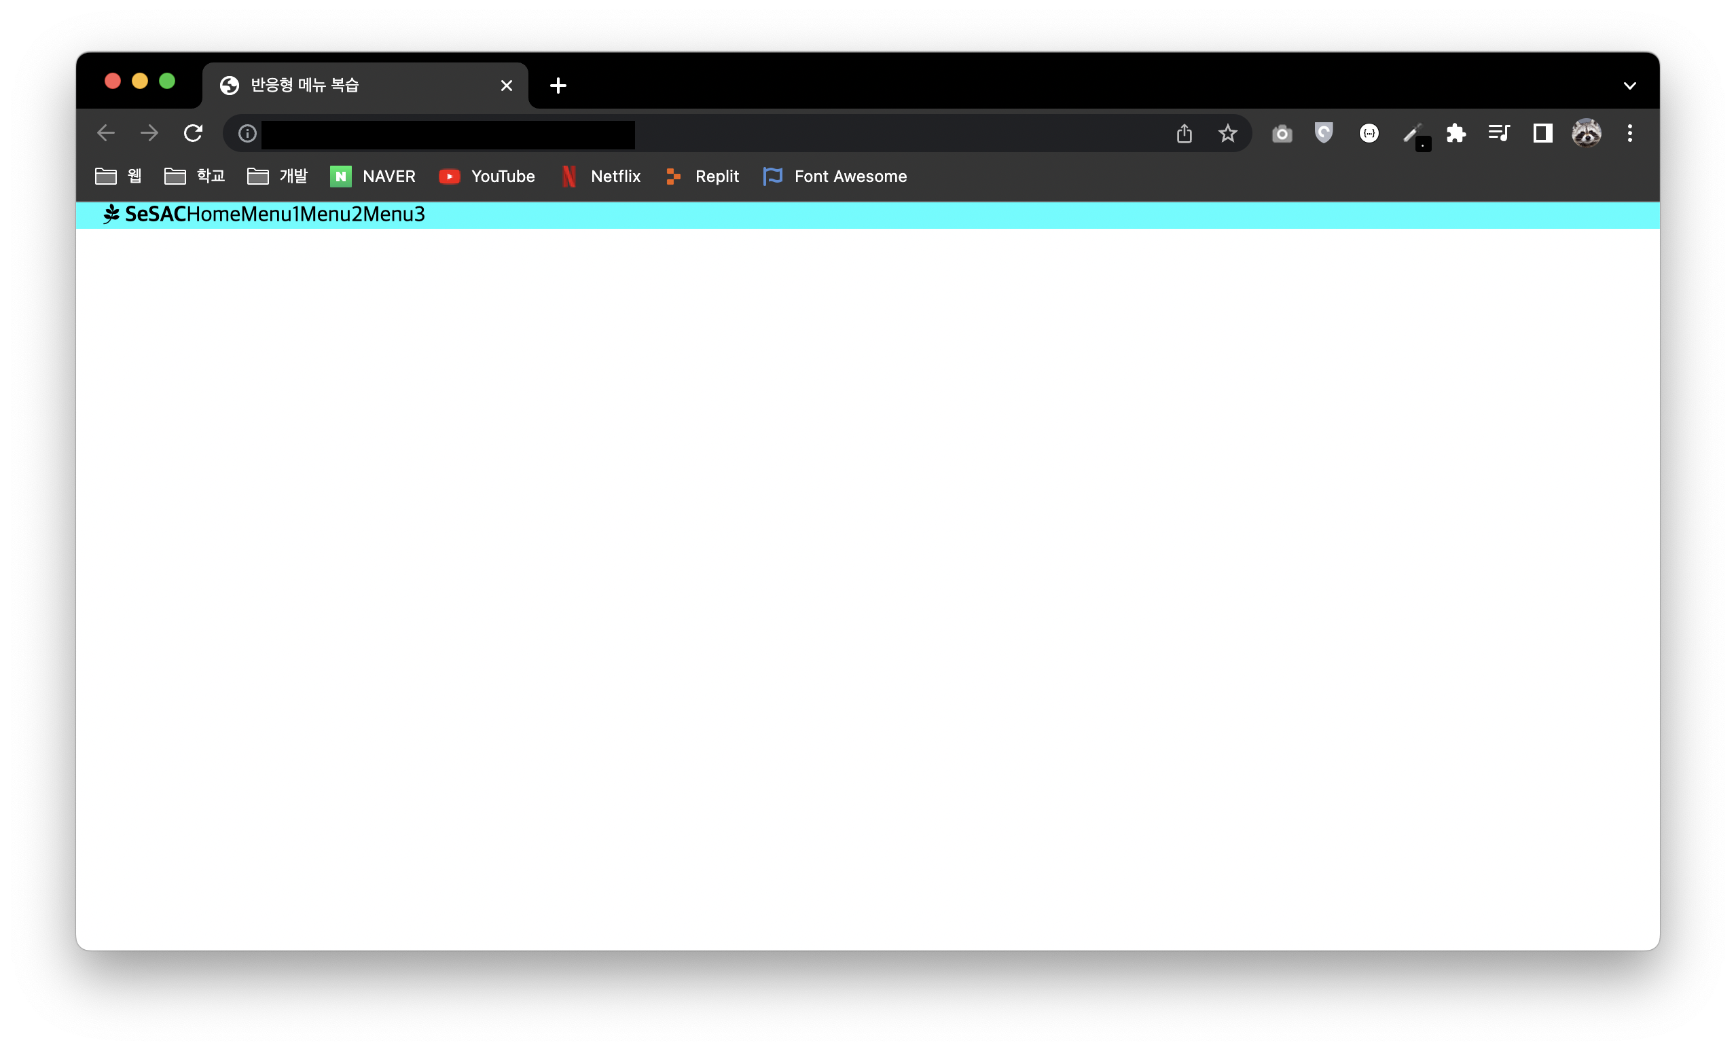Go forward to the next page
This screenshot has height=1051, width=1736.
149,133
